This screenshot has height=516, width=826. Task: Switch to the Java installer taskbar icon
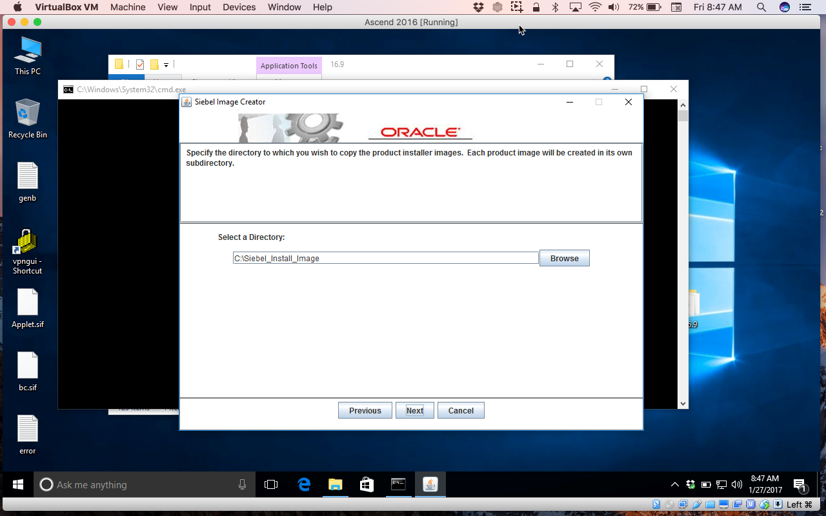coord(430,484)
